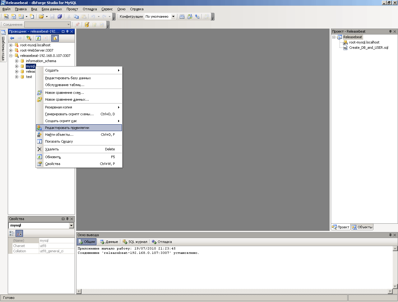398x302 pixels.
Task: Open the Справка menu
Action: pyautogui.click(x=137, y=9)
